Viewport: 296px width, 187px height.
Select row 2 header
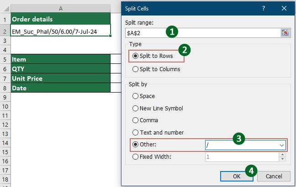(x=5, y=31)
